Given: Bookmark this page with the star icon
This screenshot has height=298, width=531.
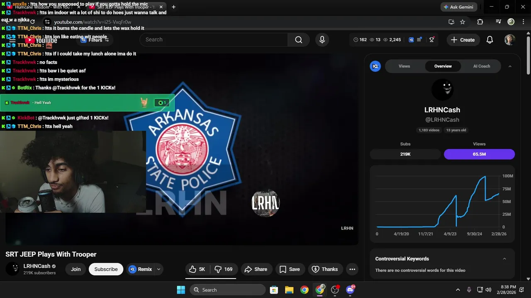Looking at the screenshot, I should (463, 22).
